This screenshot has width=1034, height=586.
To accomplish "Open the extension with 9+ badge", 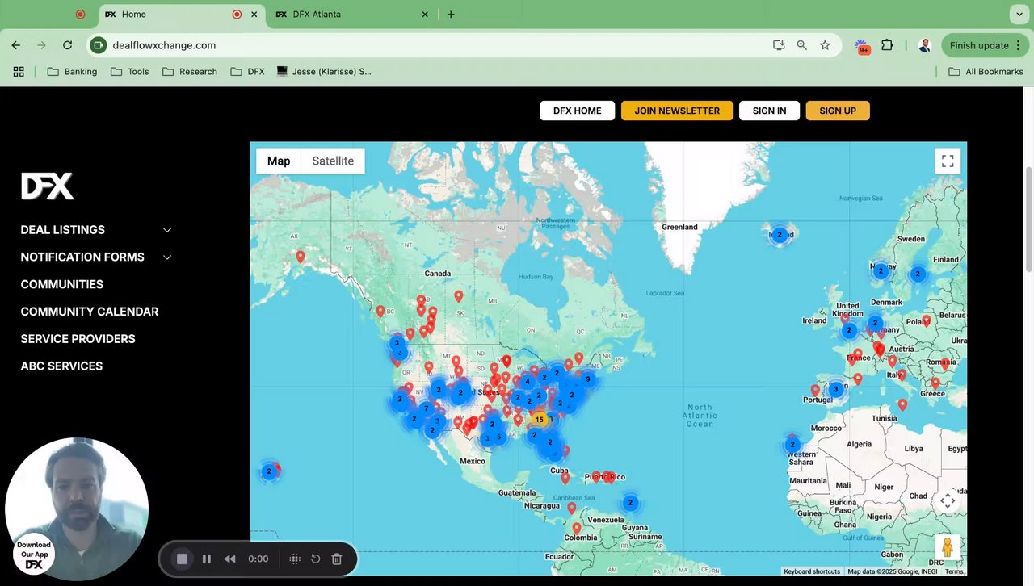I will click(x=862, y=46).
